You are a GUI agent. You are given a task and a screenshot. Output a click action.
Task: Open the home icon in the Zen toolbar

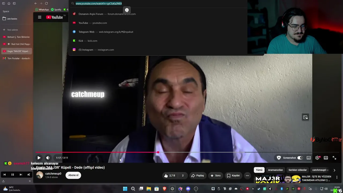(x=9, y=3)
